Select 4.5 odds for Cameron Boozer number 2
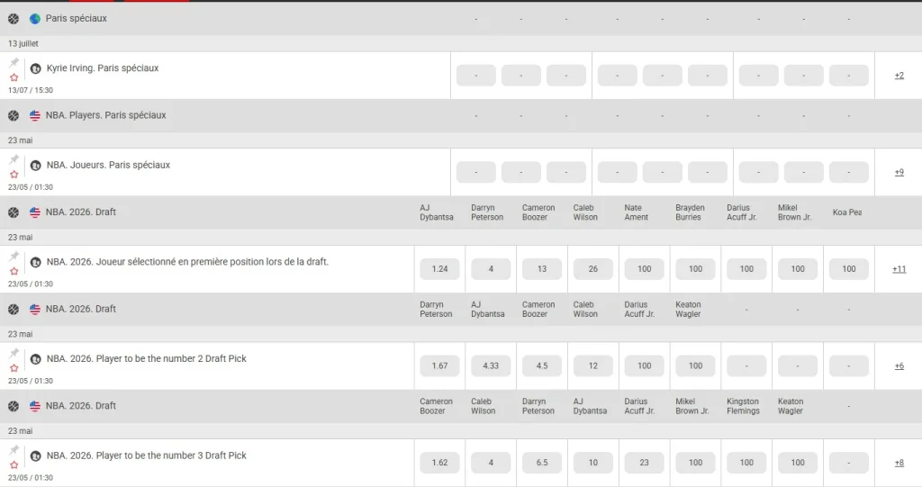Image resolution: width=922 pixels, height=487 pixels. (x=542, y=365)
